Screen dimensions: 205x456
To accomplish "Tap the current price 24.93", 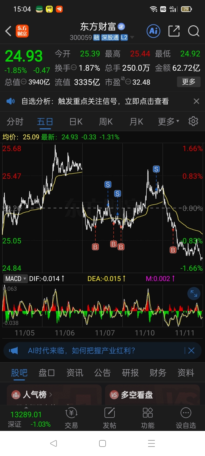I will [x=24, y=56].
